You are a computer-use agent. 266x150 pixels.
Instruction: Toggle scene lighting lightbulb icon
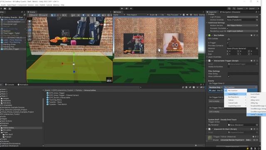(x=83, y=15)
